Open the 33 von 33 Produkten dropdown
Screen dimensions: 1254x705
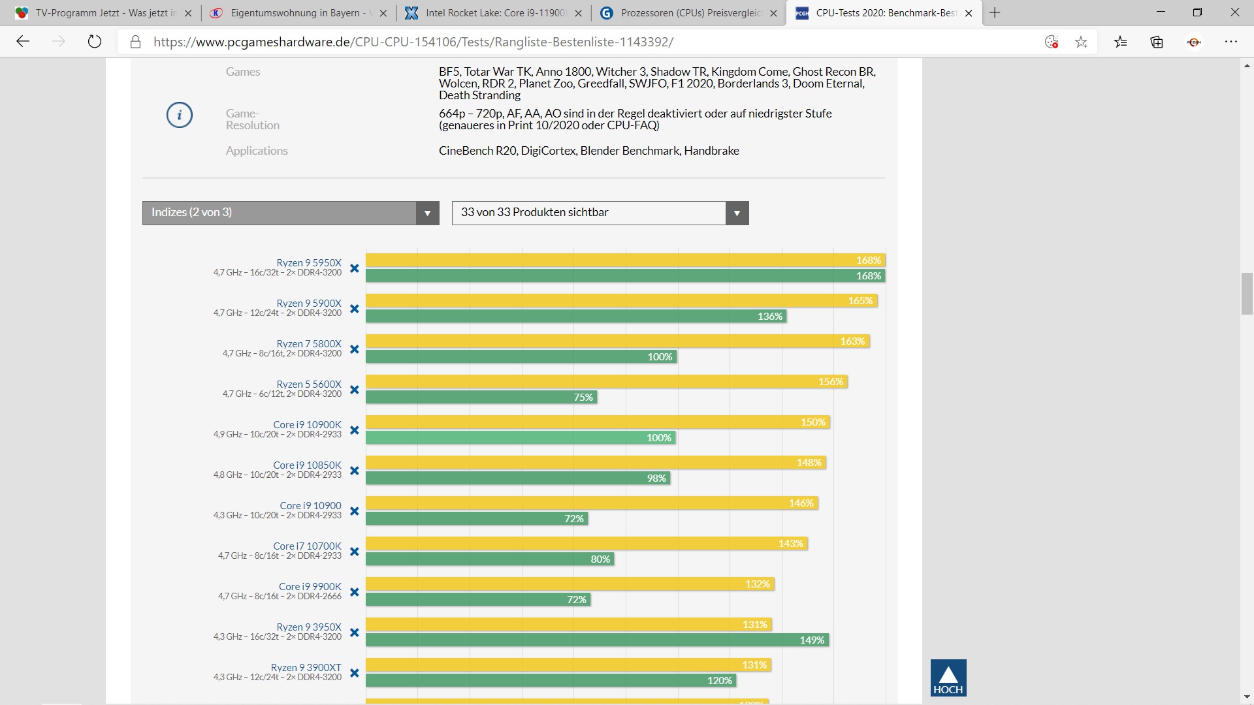click(x=588, y=213)
